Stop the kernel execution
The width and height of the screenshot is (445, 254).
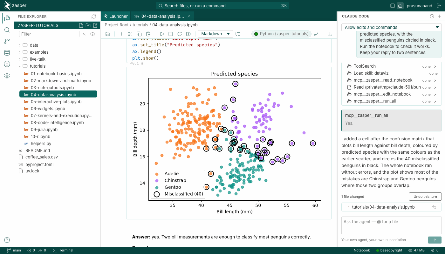click(x=171, y=34)
